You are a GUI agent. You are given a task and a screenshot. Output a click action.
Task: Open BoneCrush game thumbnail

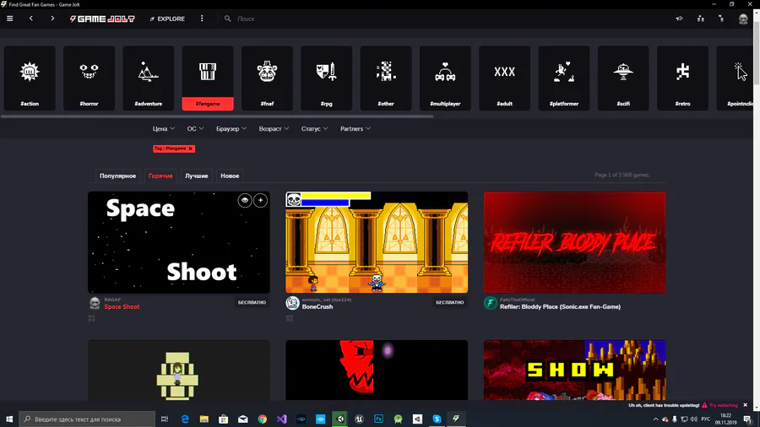pyautogui.click(x=377, y=242)
